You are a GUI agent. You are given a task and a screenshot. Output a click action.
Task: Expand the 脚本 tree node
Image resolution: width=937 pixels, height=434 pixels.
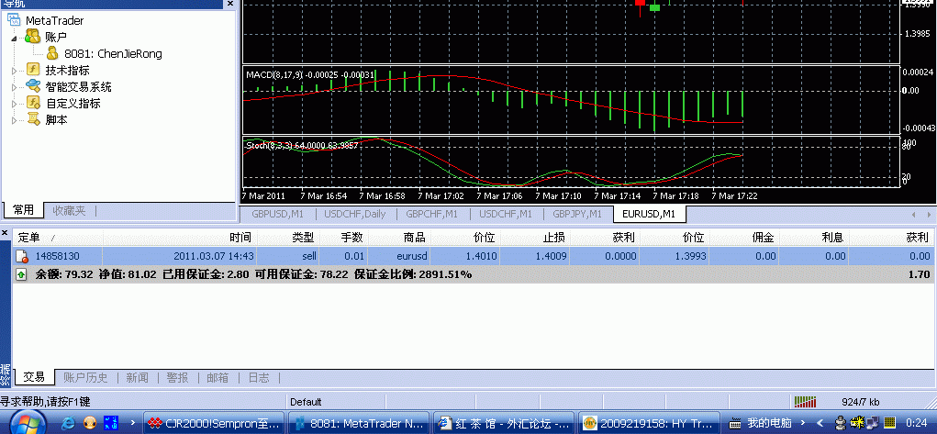pos(14,120)
